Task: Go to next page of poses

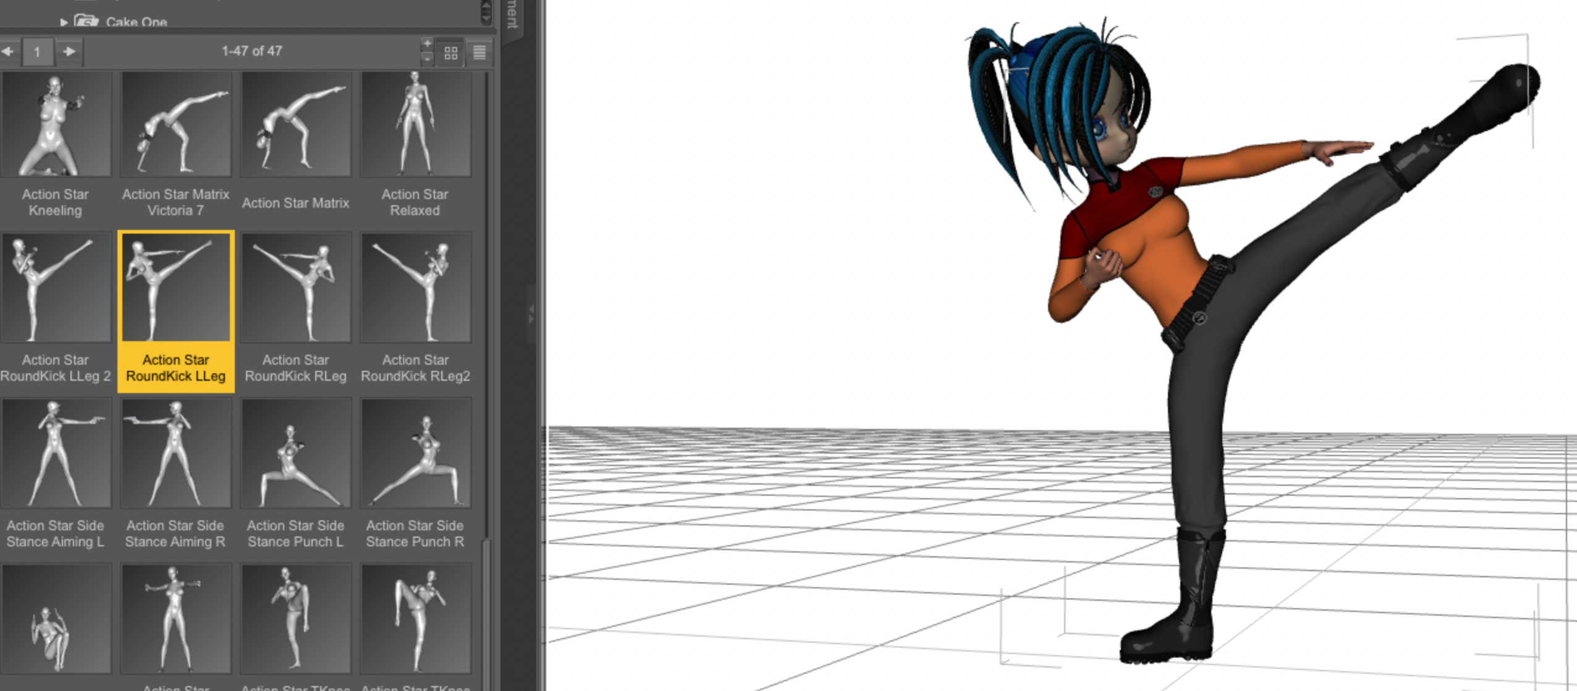Action: click(x=69, y=52)
